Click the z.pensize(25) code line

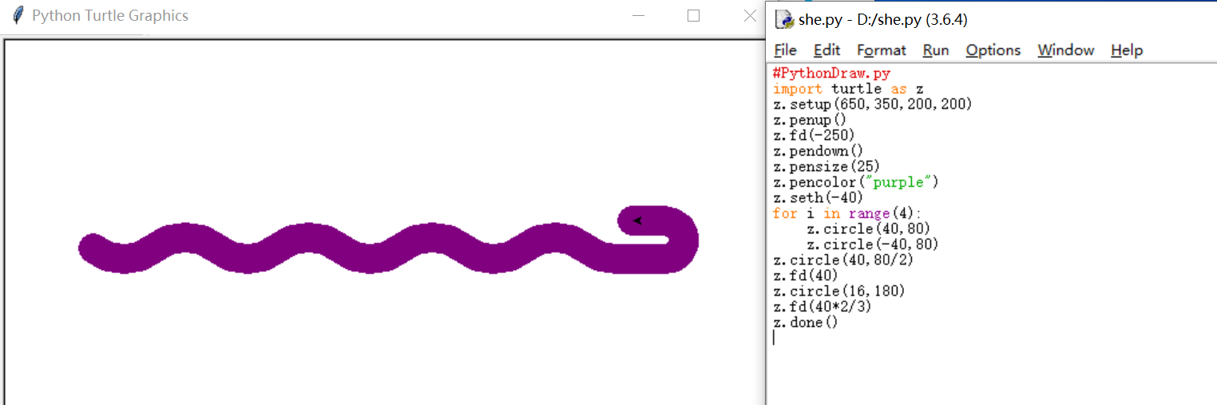827,166
